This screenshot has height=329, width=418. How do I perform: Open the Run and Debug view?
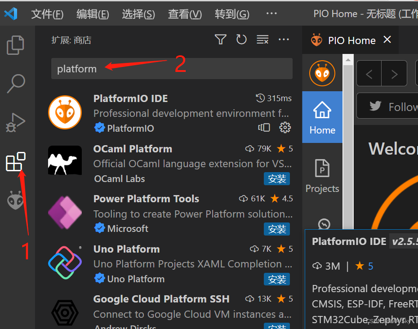tap(15, 122)
